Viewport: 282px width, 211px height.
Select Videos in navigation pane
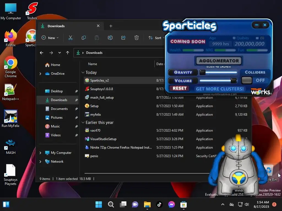click(x=53, y=135)
